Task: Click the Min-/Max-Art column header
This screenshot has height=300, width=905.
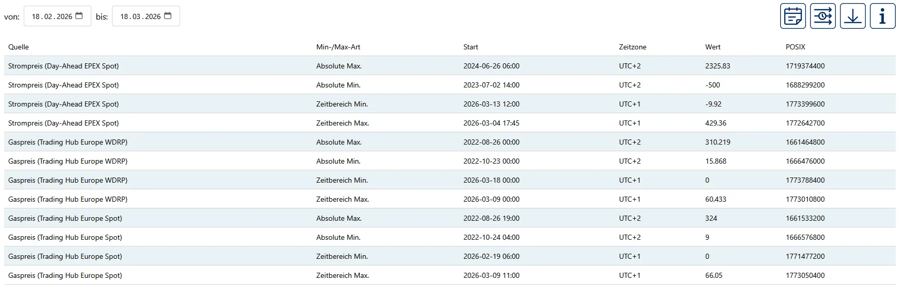Action: click(x=338, y=47)
